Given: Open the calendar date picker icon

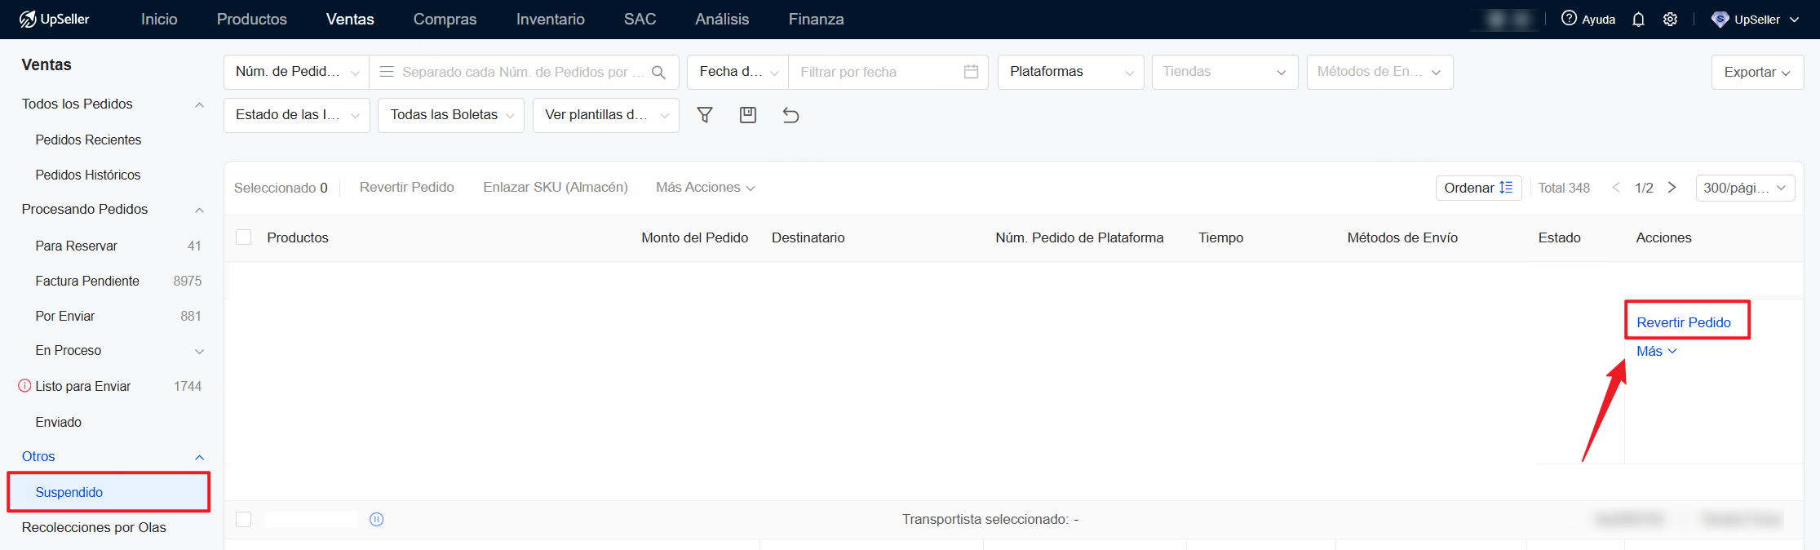Looking at the screenshot, I should (x=971, y=72).
